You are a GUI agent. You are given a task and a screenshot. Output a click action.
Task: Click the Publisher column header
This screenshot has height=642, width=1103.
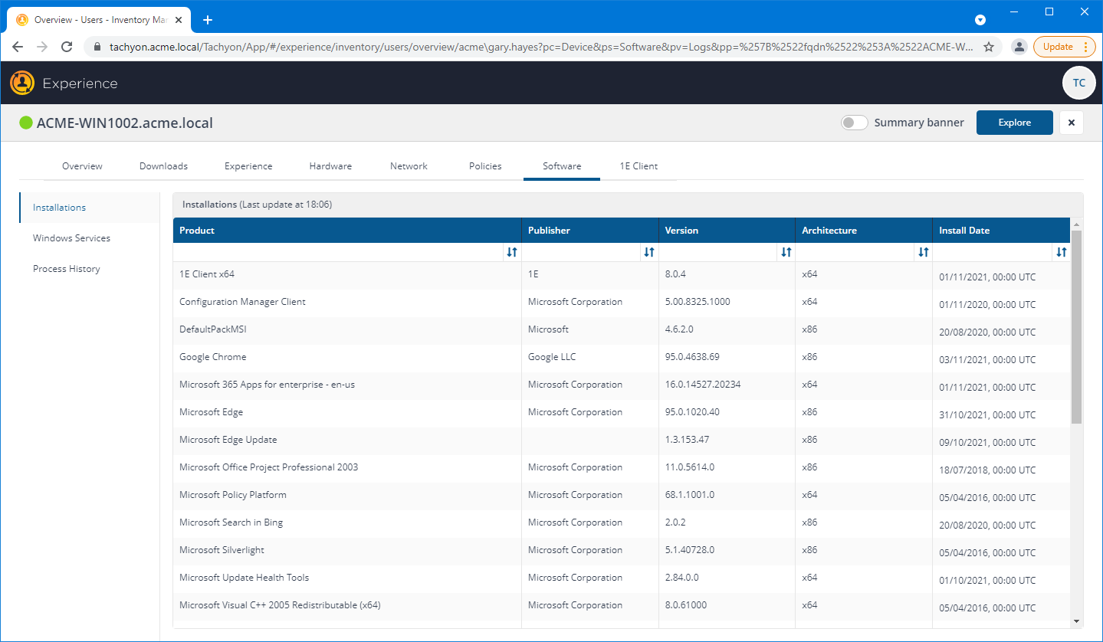(589, 231)
